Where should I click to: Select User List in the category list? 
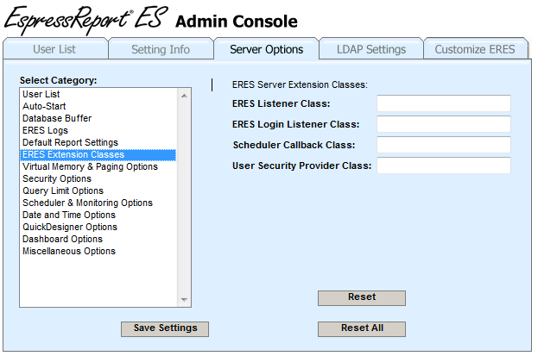point(98,94)
